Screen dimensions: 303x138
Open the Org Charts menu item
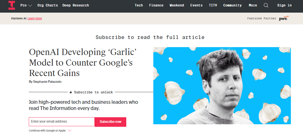click(x=48, y=5)
